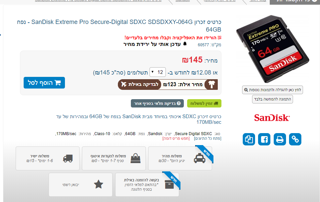Expand all tags via פתח כל התיוגים
Image resolution: width=320 pixels, height=202 pixels.
click(x=207, y=138)
